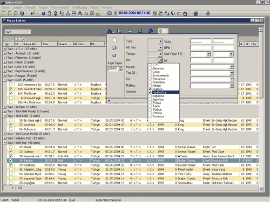The height and width of the screenshot is (202, 270).
Task: Click the rightmost main toolbar icon
Action: 208,13
